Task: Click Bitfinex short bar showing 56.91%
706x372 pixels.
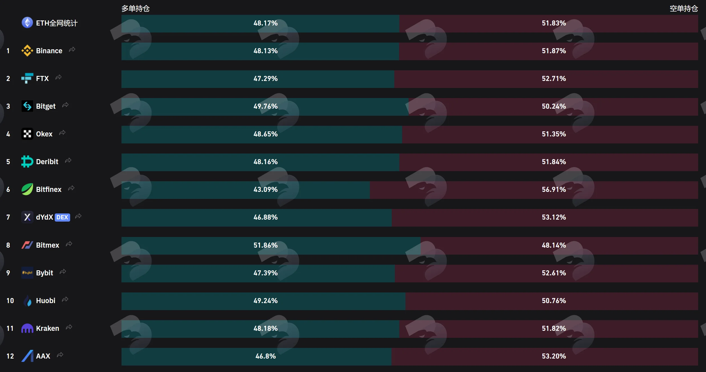Action: pos(534,190)
